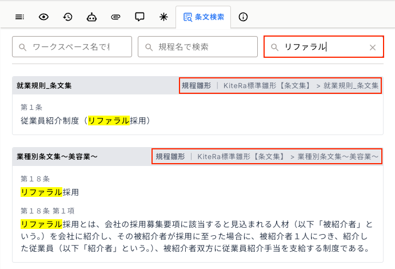Click the asterisk icon tab

163,17
